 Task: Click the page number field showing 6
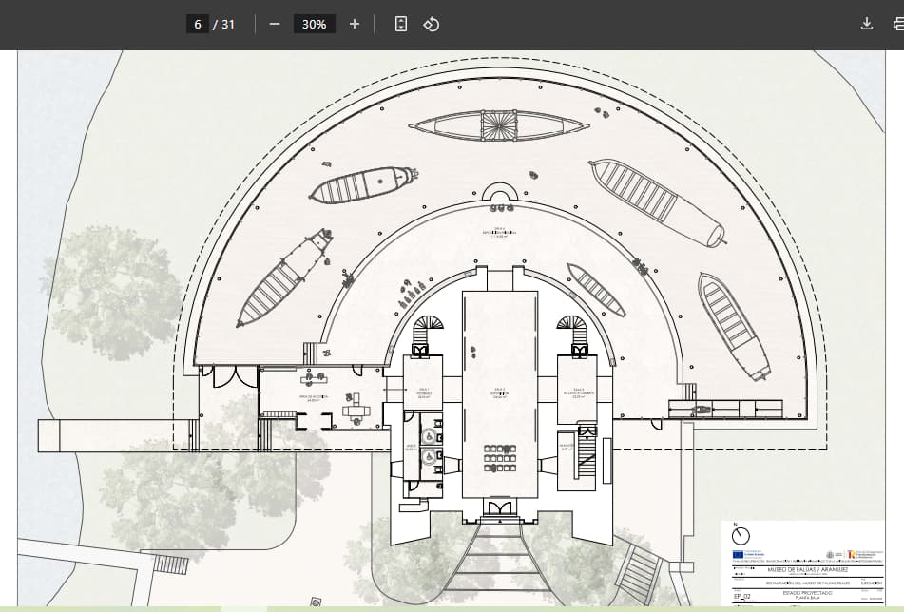(x=198, y=25)
